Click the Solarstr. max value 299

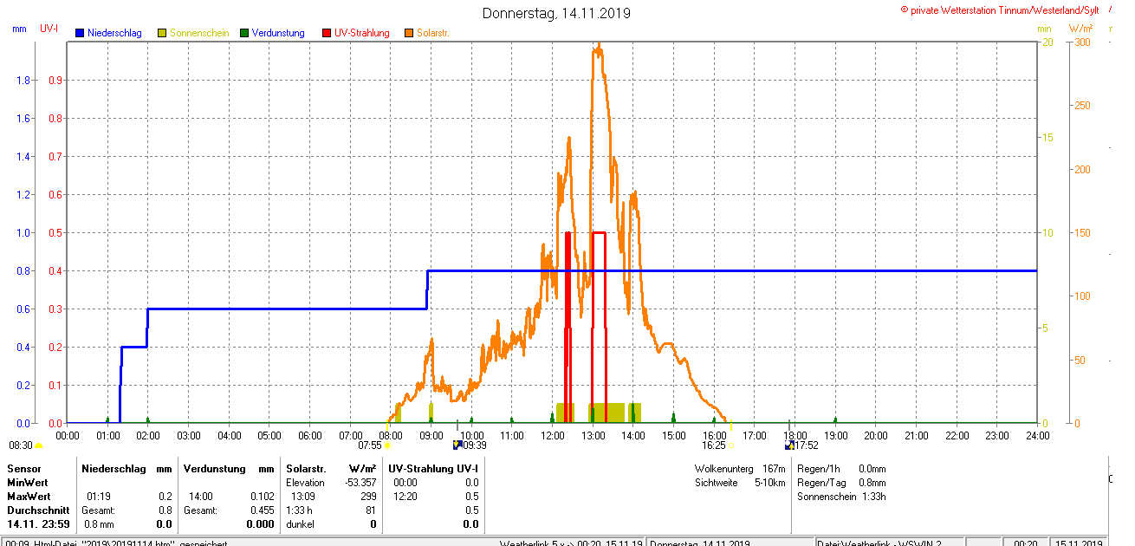[x=368, y=497]
